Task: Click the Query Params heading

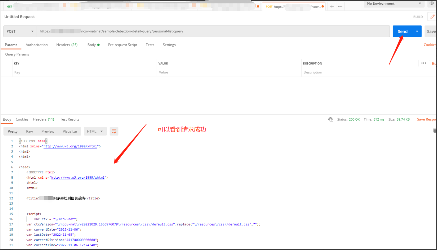Action: tap(17, 54)
